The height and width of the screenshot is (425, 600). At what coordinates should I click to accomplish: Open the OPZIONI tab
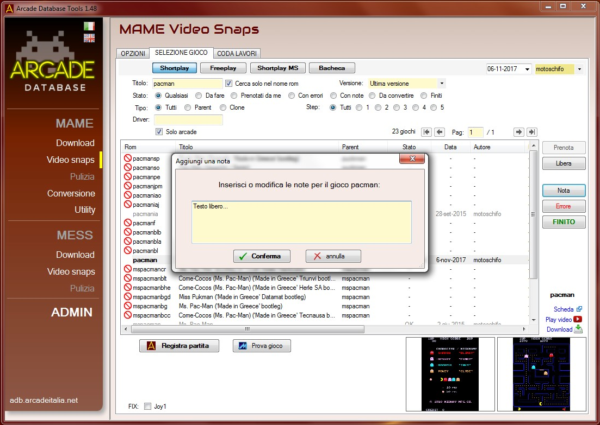tap(133, 53)
